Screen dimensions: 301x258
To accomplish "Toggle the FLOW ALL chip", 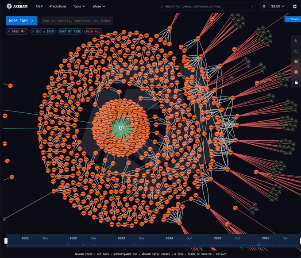I will point(93,31).
